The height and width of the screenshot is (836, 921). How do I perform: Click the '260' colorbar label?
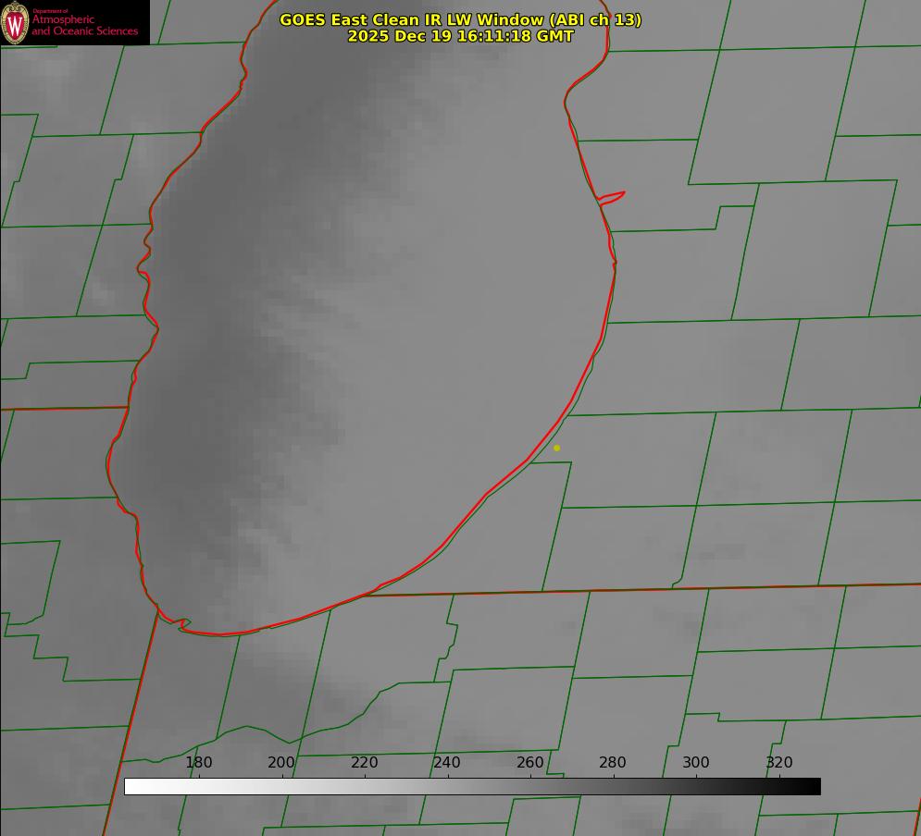click(529, 762)
